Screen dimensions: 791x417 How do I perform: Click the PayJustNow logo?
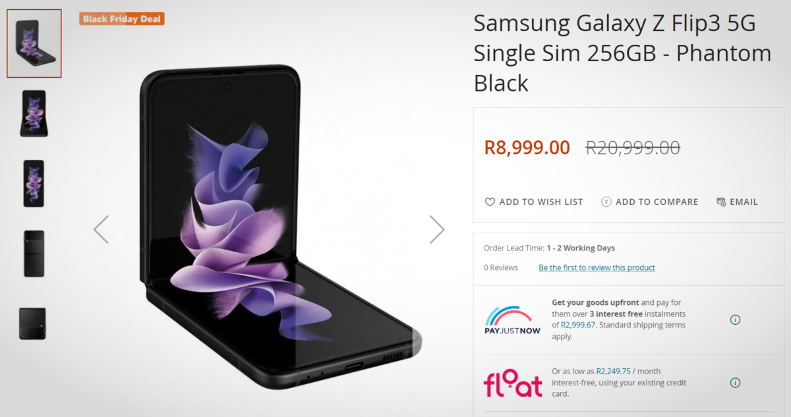[x=512, y=320]
